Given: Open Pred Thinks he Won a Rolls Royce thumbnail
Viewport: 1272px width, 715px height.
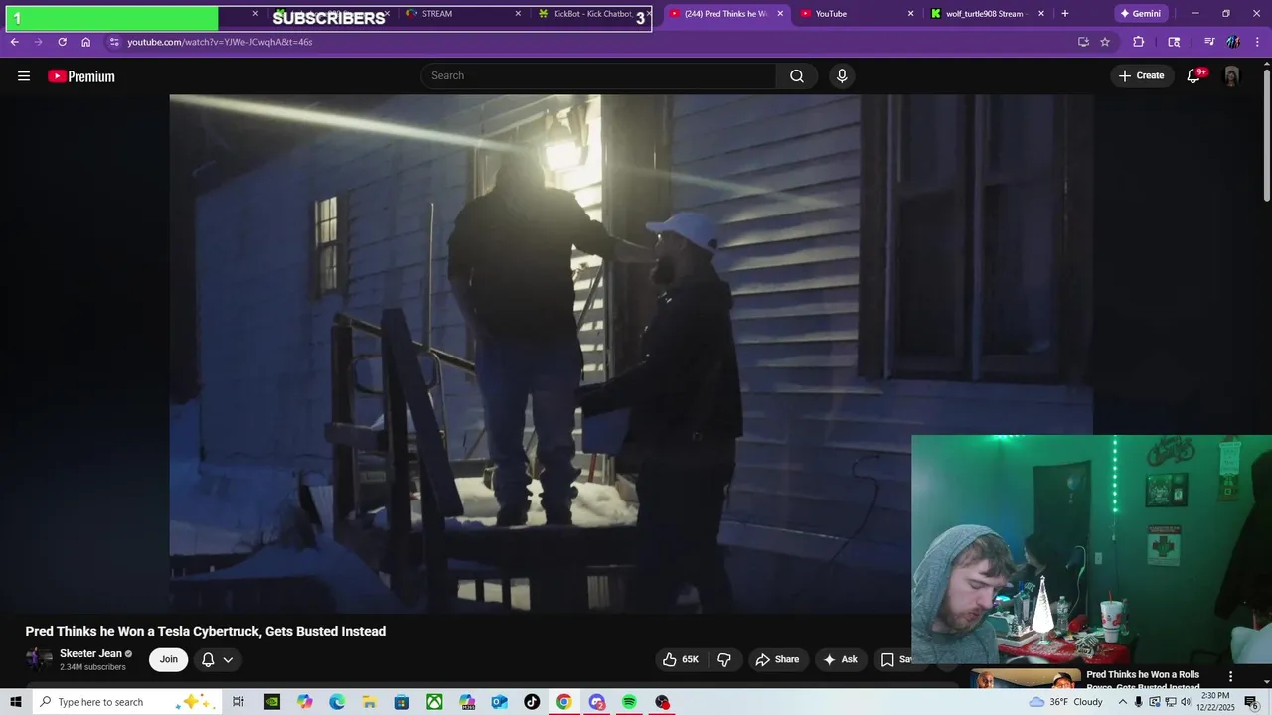Looking at the screenshot, I should pos(1025,679).
